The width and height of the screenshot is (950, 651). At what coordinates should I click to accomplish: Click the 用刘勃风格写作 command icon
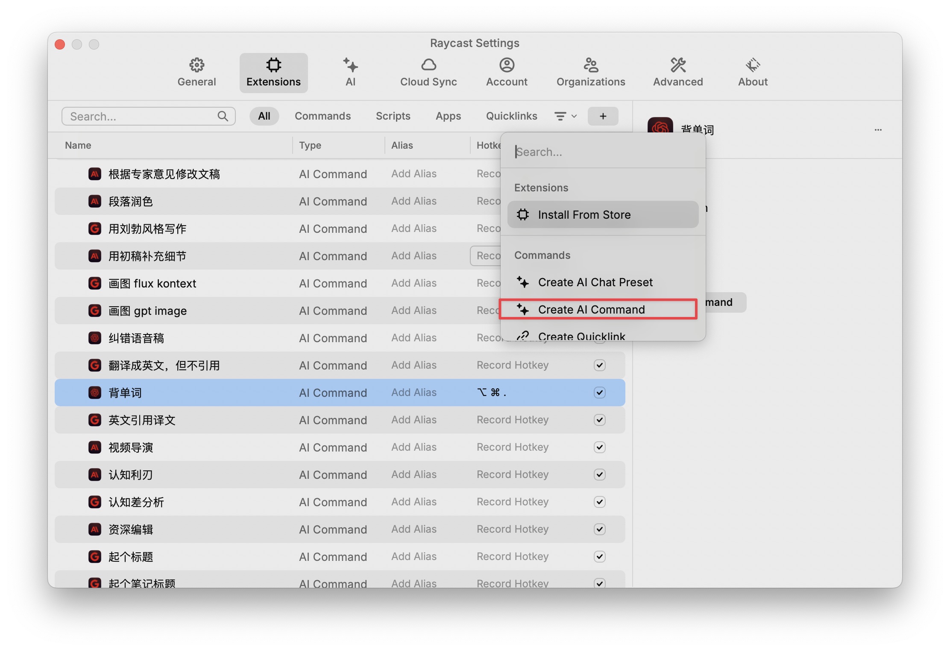pos(95,229)
